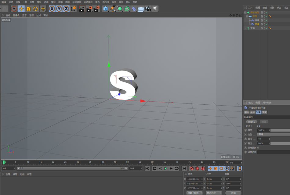Click the 初始化 initialize button
This screenshot has height=195, width=290.
[x=252, y=122]
